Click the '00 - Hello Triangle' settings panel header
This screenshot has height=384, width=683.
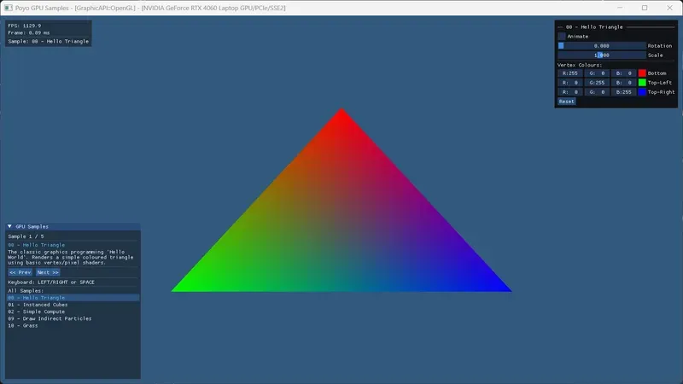pos(594,27)
